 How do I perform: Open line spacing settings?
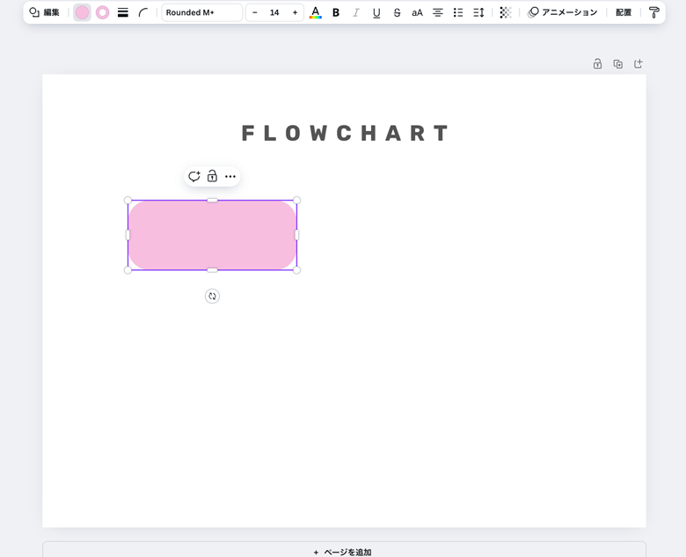pyautogui.click(x=478, y=12)
